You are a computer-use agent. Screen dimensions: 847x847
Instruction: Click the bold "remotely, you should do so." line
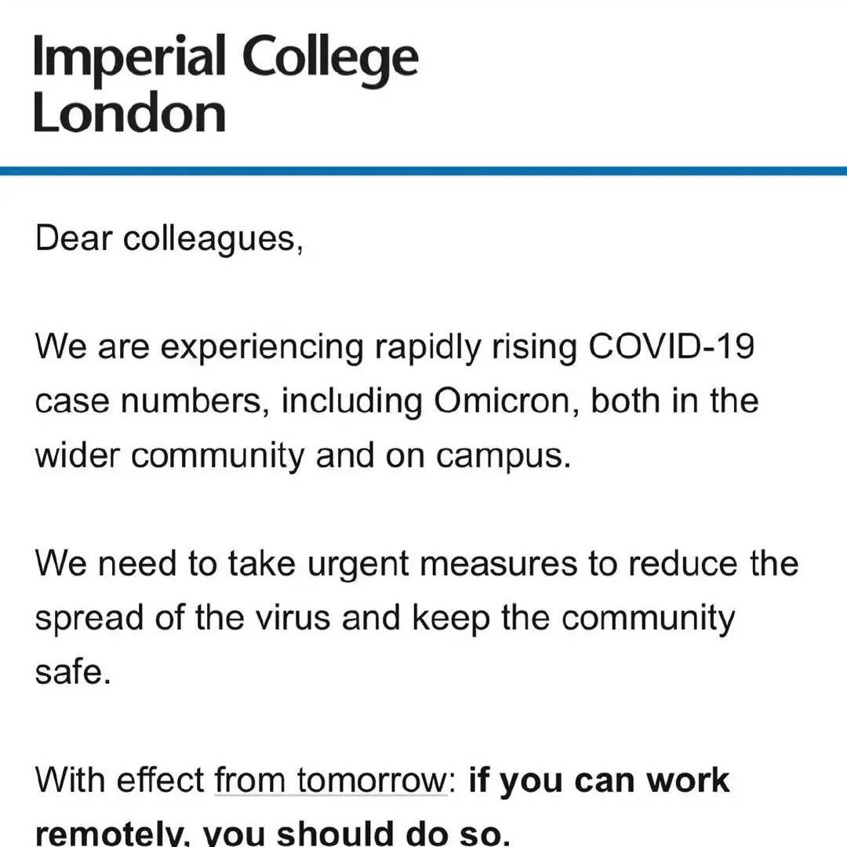pos(268,833)
